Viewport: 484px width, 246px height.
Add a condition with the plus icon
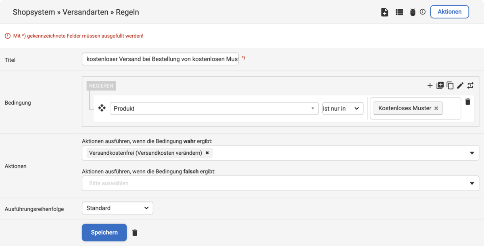(x=430, y=85)
